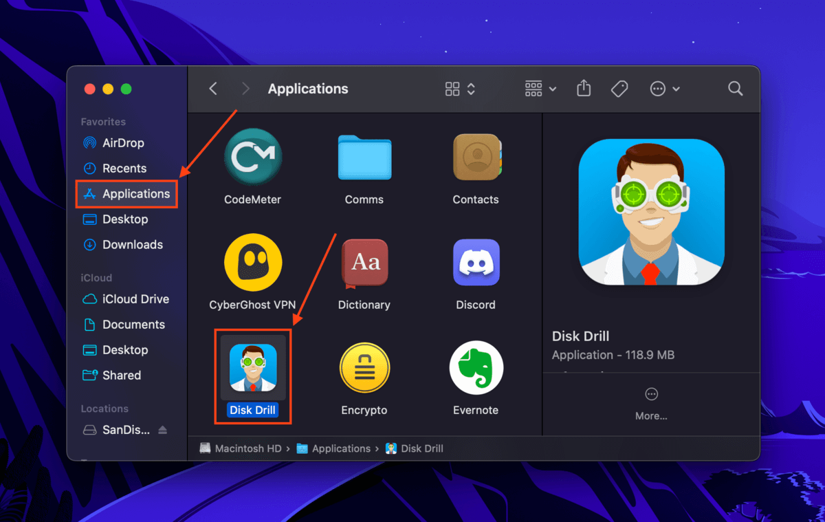Click the iCloud Drive cloud icon
825x522 pixels.
tap(89, 299)
